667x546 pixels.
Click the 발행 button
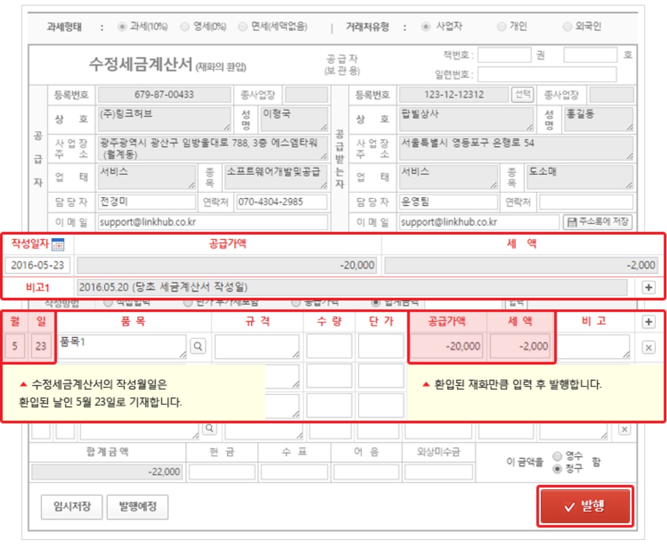click(585, 506)
